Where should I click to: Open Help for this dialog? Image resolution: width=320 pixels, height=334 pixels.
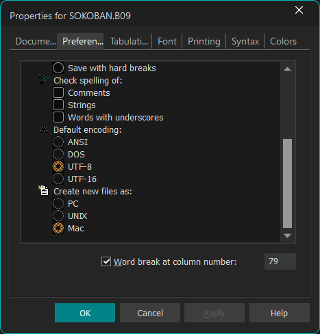point(280,313)
